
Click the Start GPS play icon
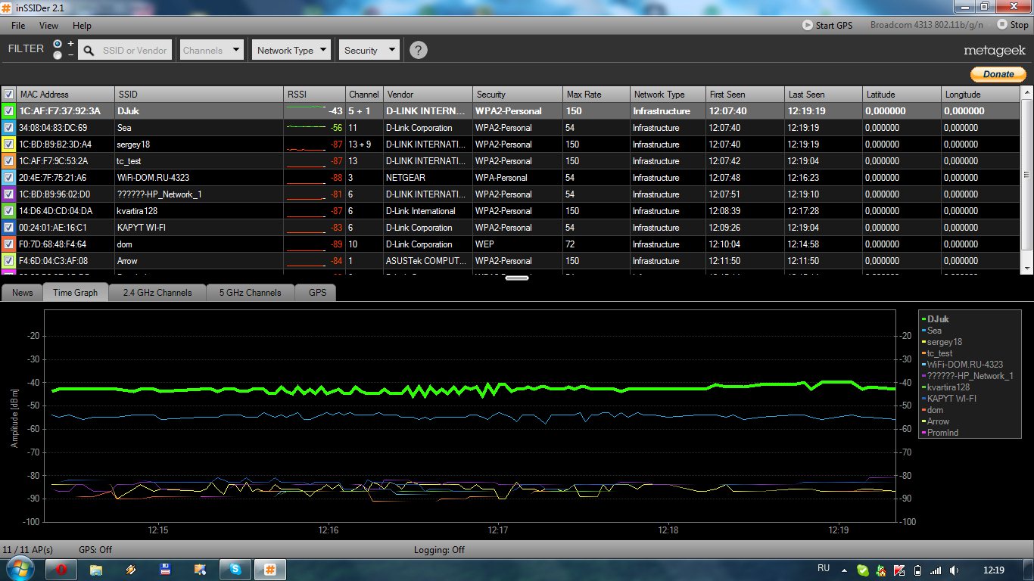coord(808,25)
